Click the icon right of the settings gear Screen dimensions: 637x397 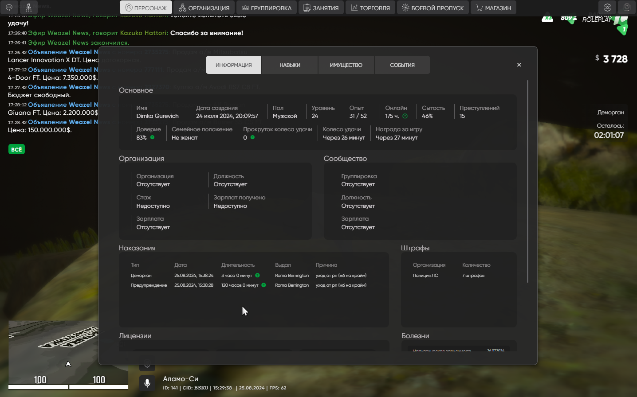point(627,8)
